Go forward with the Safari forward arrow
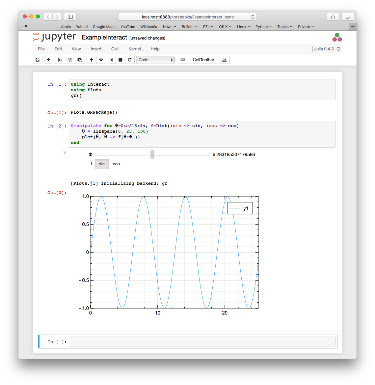 [57, 17]
